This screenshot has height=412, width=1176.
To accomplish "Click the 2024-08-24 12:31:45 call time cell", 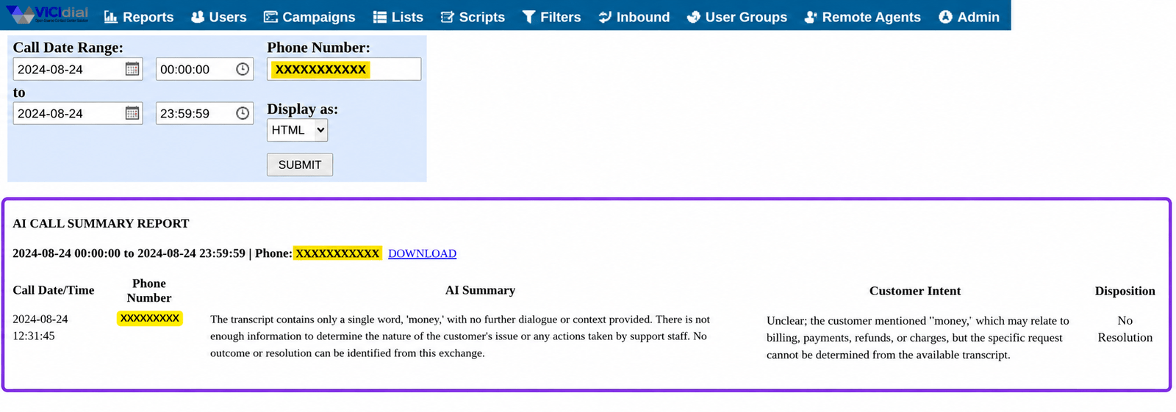I will [x=40, y=328].
